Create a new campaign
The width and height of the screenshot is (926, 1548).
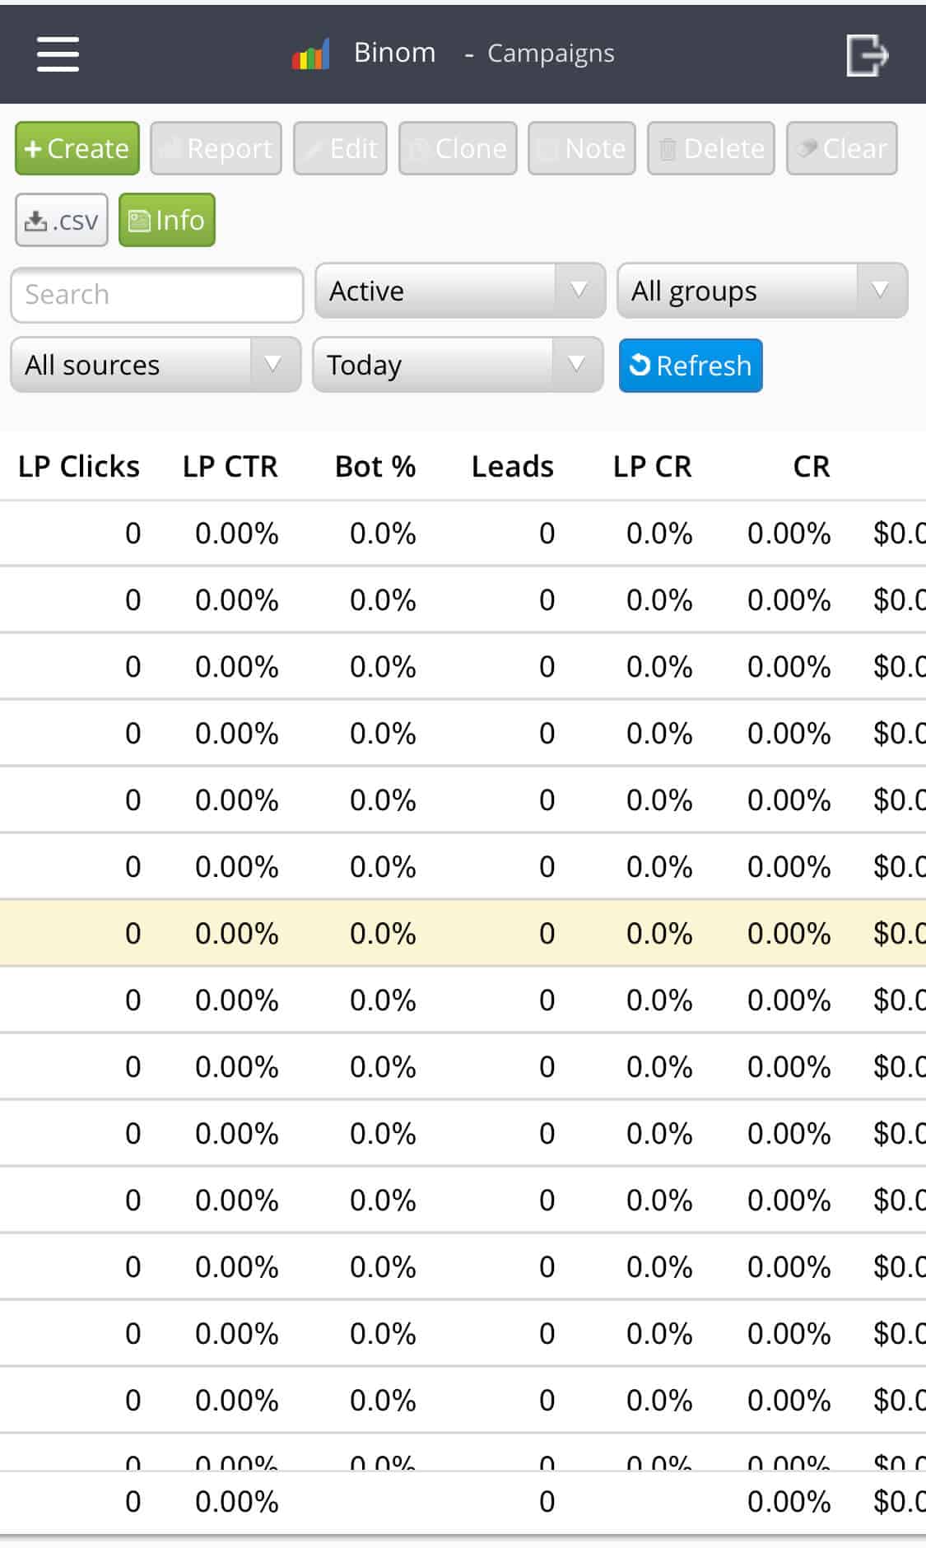77,149
